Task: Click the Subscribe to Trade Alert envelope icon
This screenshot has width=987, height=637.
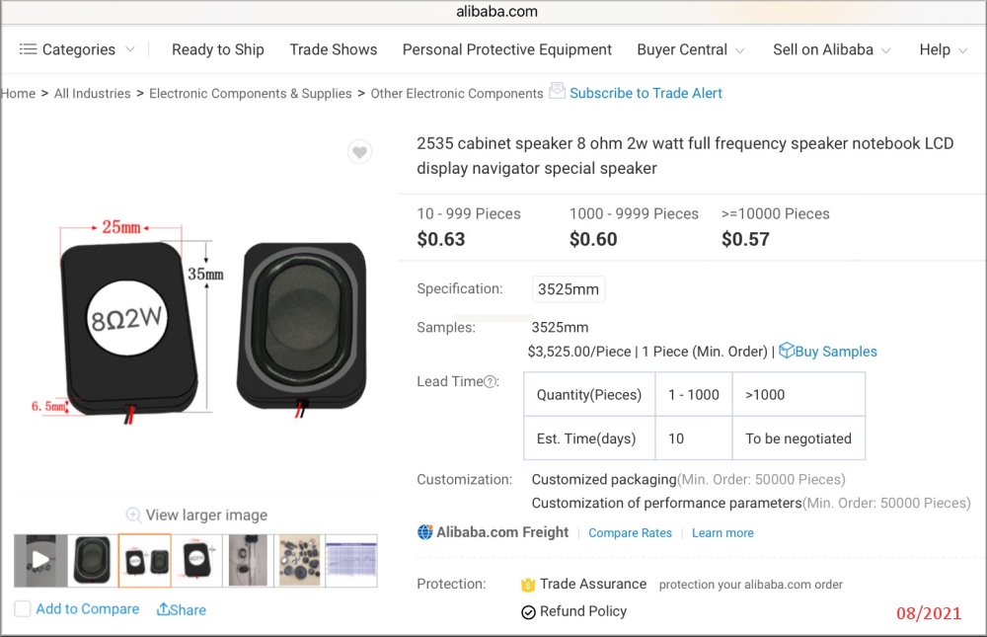Action: 558,91
